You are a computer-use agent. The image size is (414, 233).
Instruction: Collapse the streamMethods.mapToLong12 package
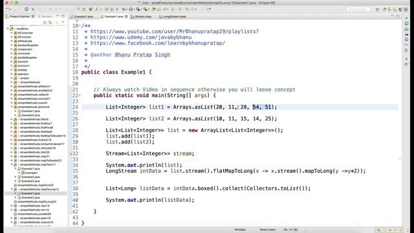(x=12, y=189)
